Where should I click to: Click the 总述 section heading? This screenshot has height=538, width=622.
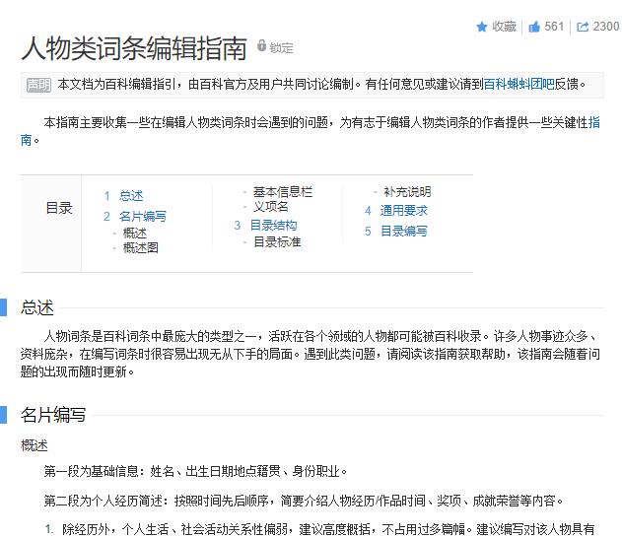pyautogui.click(x=37, y=308)
